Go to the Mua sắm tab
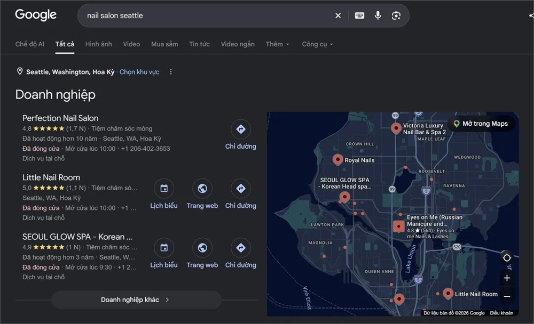 click(164, 44)
